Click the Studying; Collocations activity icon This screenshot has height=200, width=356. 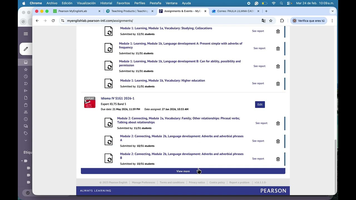click(x=108, y=31)
